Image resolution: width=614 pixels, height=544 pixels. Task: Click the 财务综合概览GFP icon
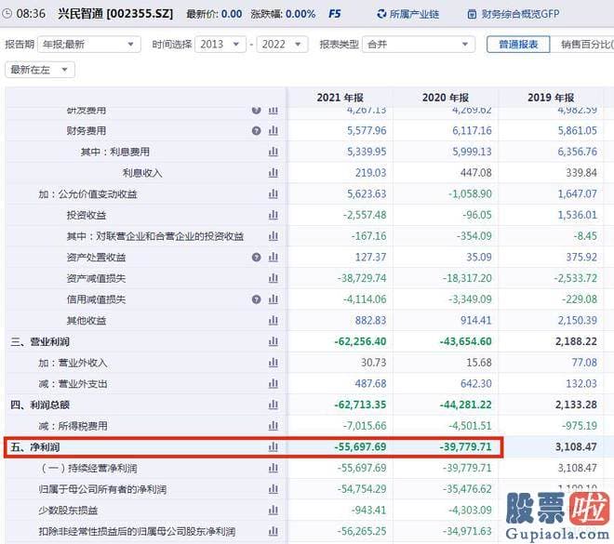473,15
